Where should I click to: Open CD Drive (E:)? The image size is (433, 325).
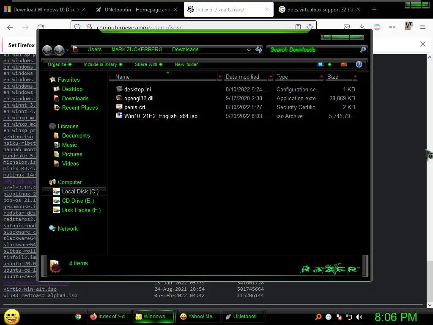tap(78, 201)
